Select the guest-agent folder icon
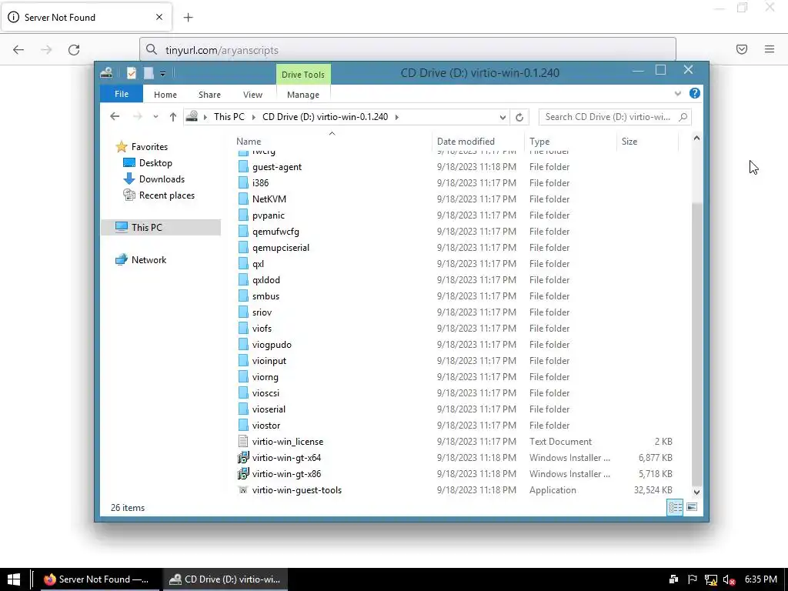The height and width of the screenshot is (591, 788). coord(243,167)
